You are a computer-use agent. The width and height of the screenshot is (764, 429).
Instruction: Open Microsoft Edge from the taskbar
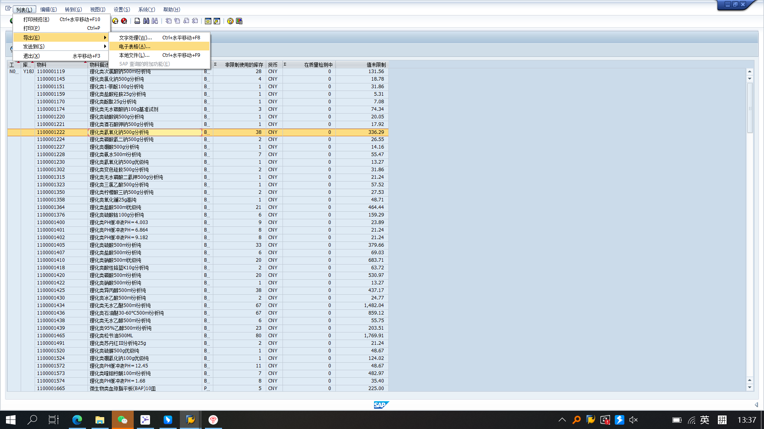77,420
